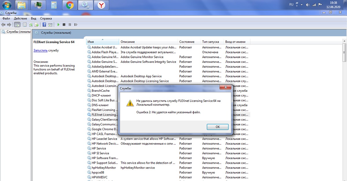Open the Действие menu

(20, 18)
